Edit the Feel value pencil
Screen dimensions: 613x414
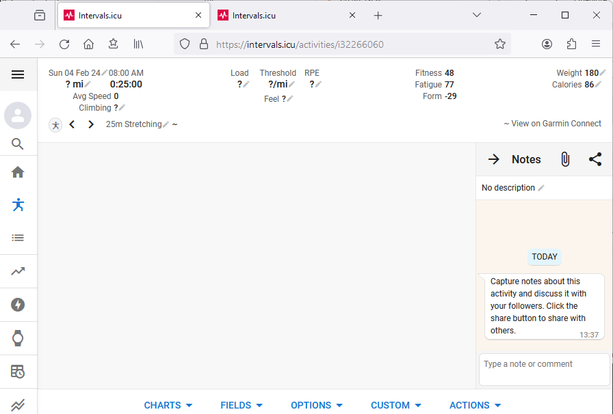[289, 98]
